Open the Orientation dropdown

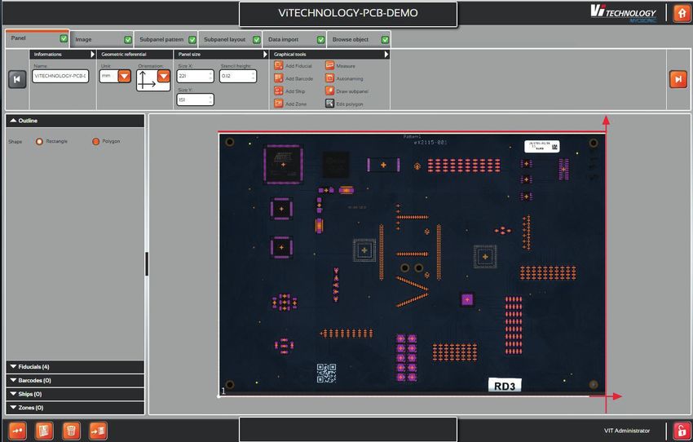[x=164, y=76]
